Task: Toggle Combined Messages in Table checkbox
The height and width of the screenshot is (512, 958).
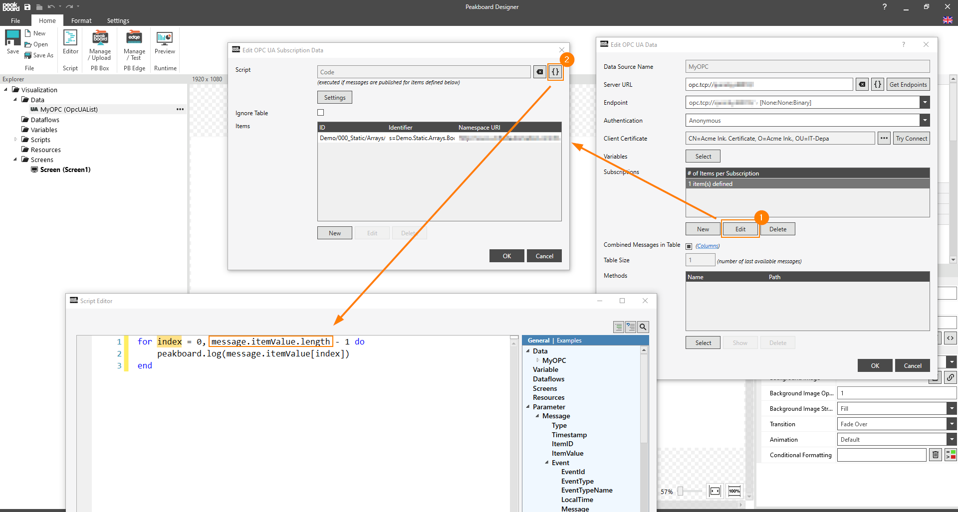Action: pyautogui.click(x=689, y=246)
